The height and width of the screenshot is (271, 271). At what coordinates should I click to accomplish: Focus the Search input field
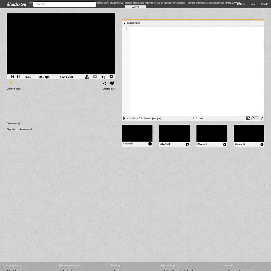tap(64, 4)
